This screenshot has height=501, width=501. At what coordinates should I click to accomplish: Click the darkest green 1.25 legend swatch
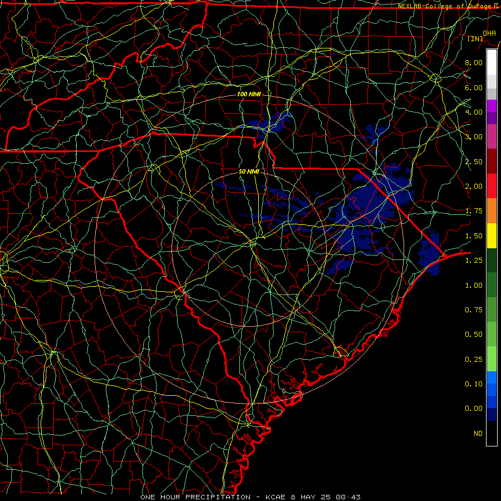(x=492, y=260)
